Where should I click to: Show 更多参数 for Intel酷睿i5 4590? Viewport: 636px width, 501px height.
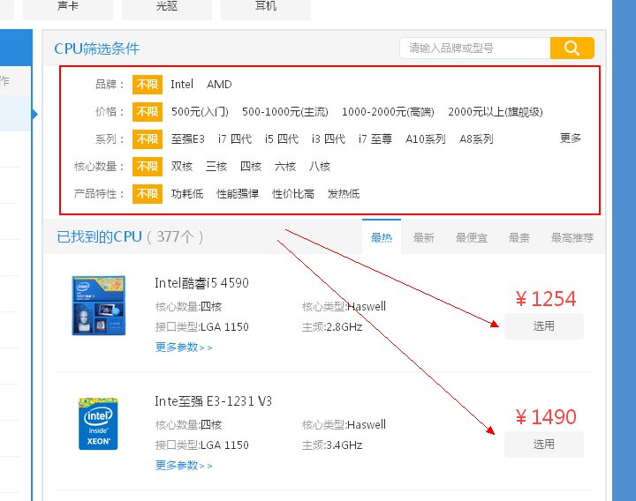pyautogui.click(x=184, y=348)
